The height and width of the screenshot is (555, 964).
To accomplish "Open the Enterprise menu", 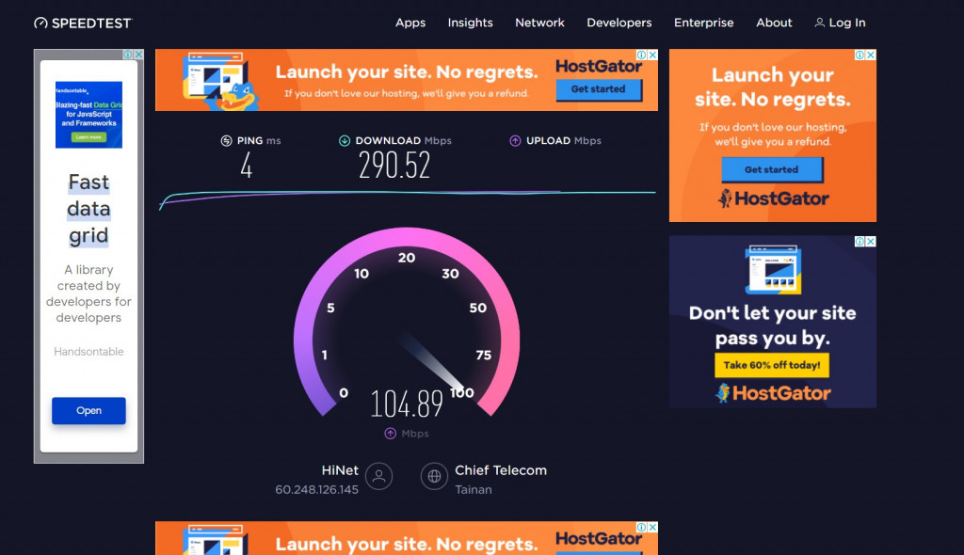I will tap(704, 23).
